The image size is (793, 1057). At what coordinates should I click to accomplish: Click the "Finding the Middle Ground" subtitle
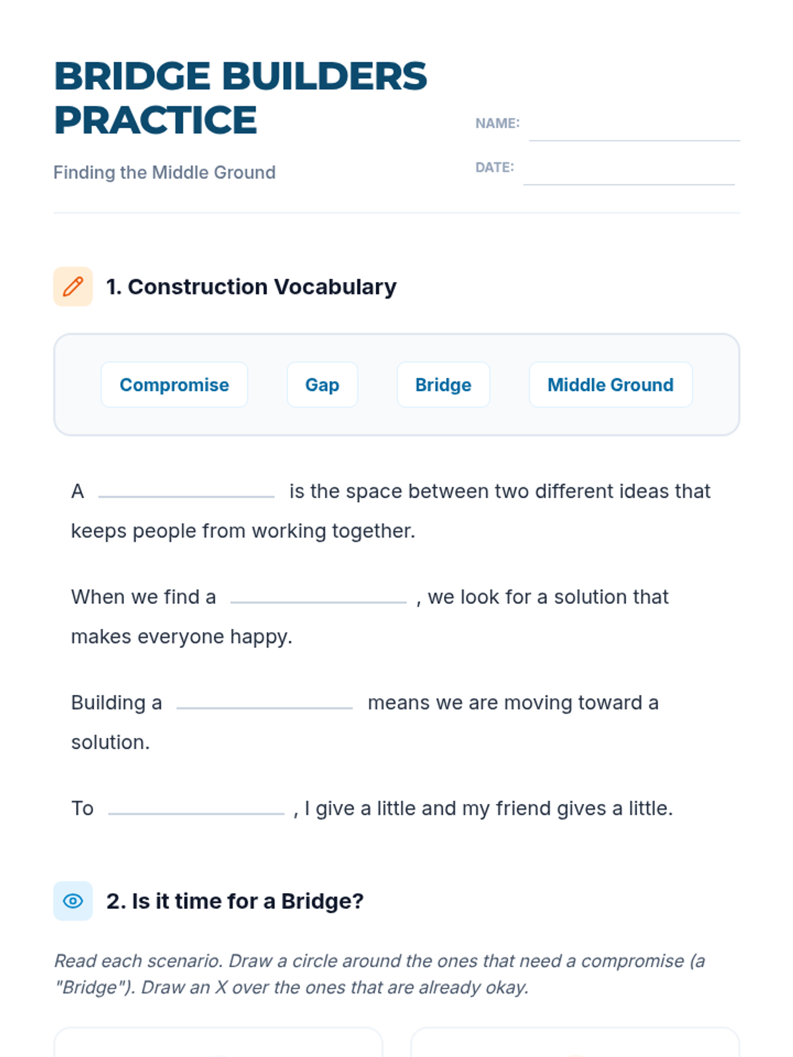coord(165,172)
